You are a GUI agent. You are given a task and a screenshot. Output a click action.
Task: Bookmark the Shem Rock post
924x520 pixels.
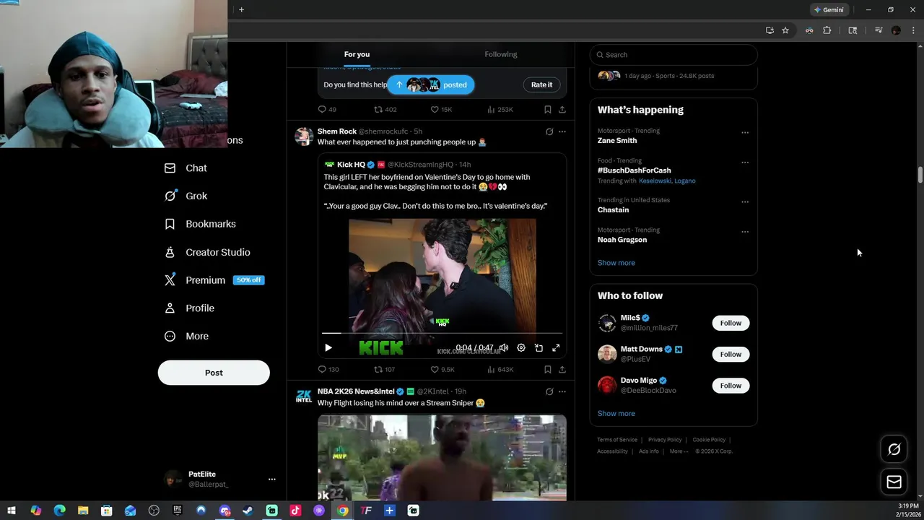point(548,369)
